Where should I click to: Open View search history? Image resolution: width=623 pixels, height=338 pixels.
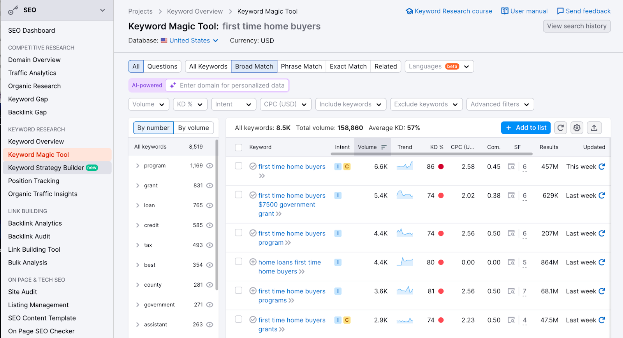coord(576,26)
